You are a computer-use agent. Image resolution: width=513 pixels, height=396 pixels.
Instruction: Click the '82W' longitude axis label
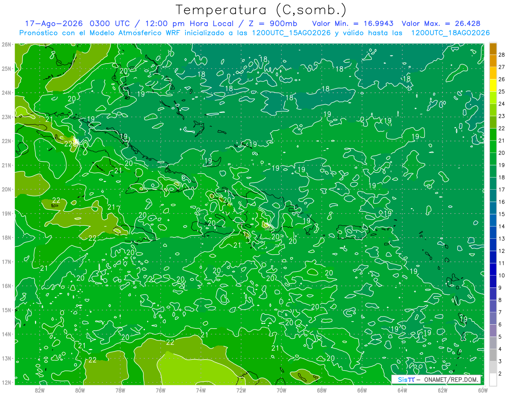(x=40, y=390)
